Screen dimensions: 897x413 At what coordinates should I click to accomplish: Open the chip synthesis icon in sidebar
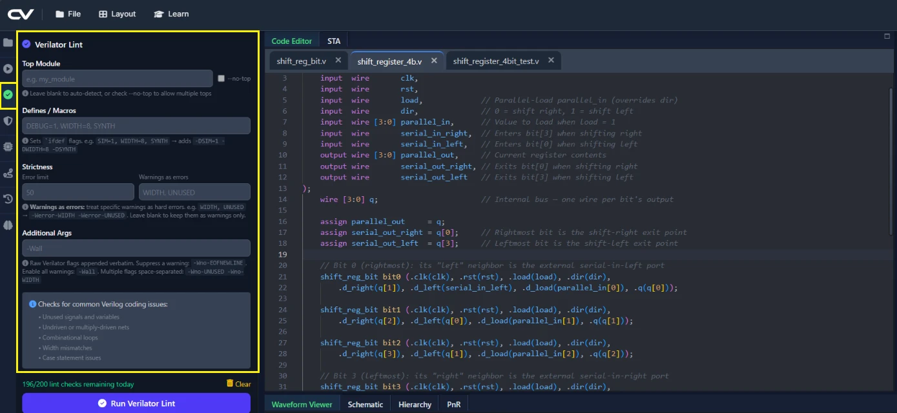click(x=8, y=146)
